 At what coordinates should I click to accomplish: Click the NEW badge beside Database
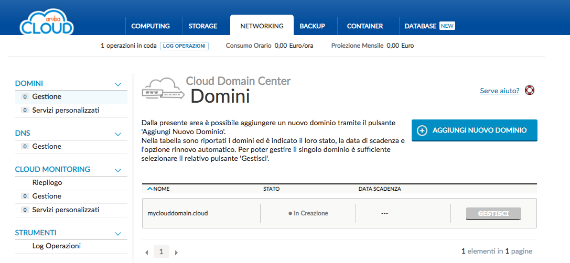coord(447,26)
